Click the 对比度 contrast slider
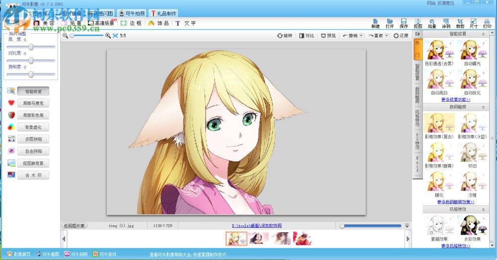 (x=31, y=61)
